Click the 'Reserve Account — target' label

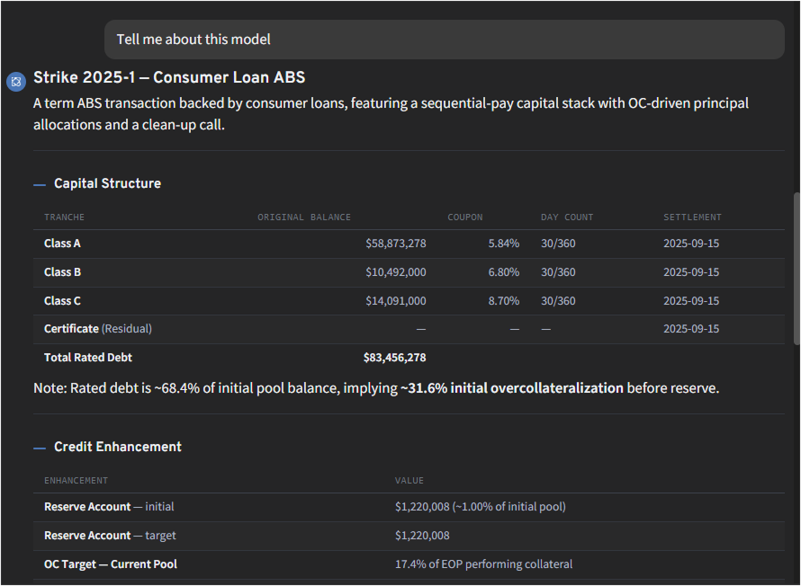(x=110, y=536)
